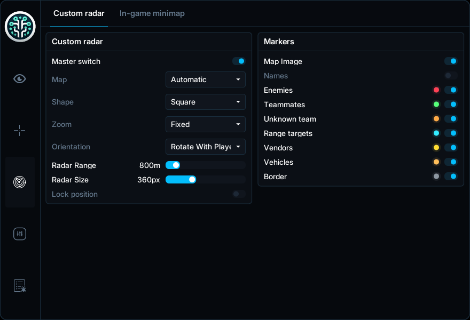This screenshot has width=470, height=320.
Task: Open the Map dropdown set to Automatic
Action: click(x=206, y=79)
